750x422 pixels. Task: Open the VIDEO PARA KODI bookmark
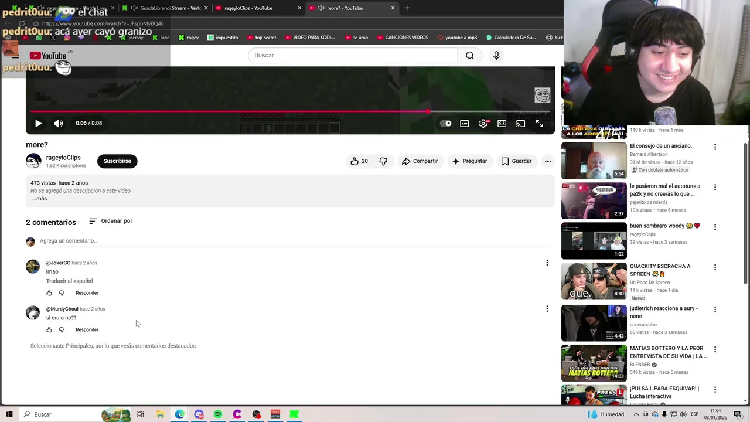[309, 38]
